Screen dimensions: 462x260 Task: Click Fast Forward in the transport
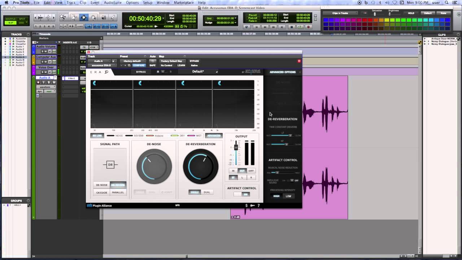pos(274,27)
